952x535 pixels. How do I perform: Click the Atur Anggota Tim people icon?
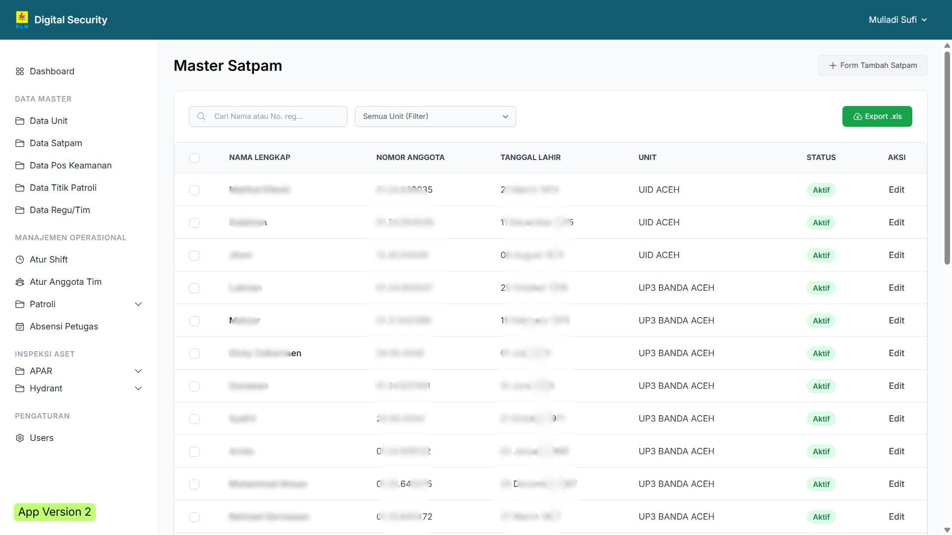[x=20, y=282]
